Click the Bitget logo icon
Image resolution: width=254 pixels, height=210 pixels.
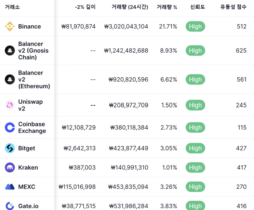[x=10, y=148]
